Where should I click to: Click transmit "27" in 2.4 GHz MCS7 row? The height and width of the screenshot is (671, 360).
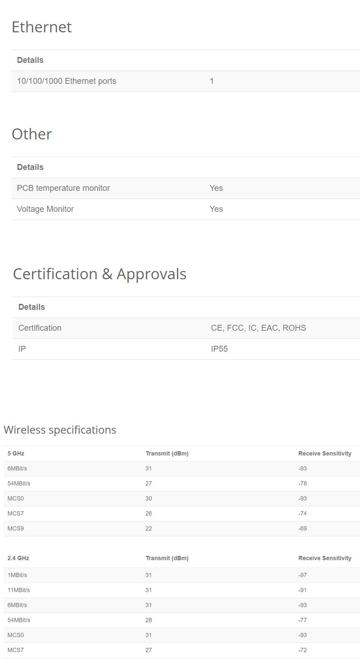point(149,651)
